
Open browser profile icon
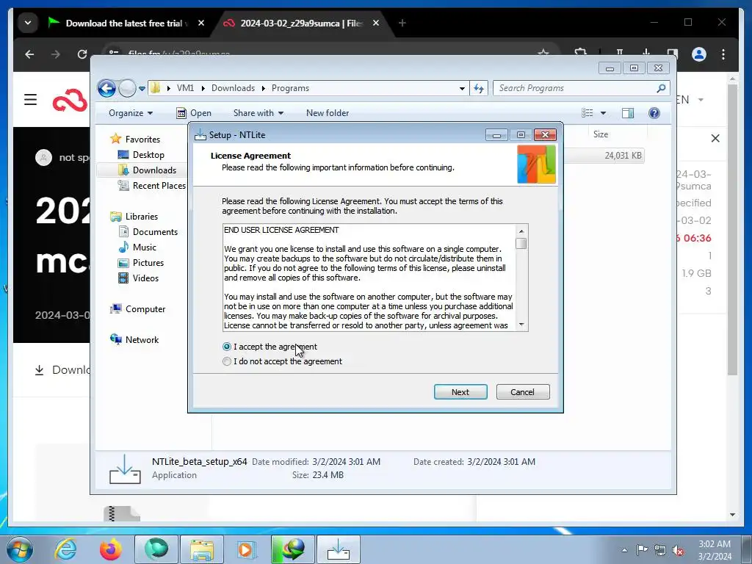click(699, 54)
